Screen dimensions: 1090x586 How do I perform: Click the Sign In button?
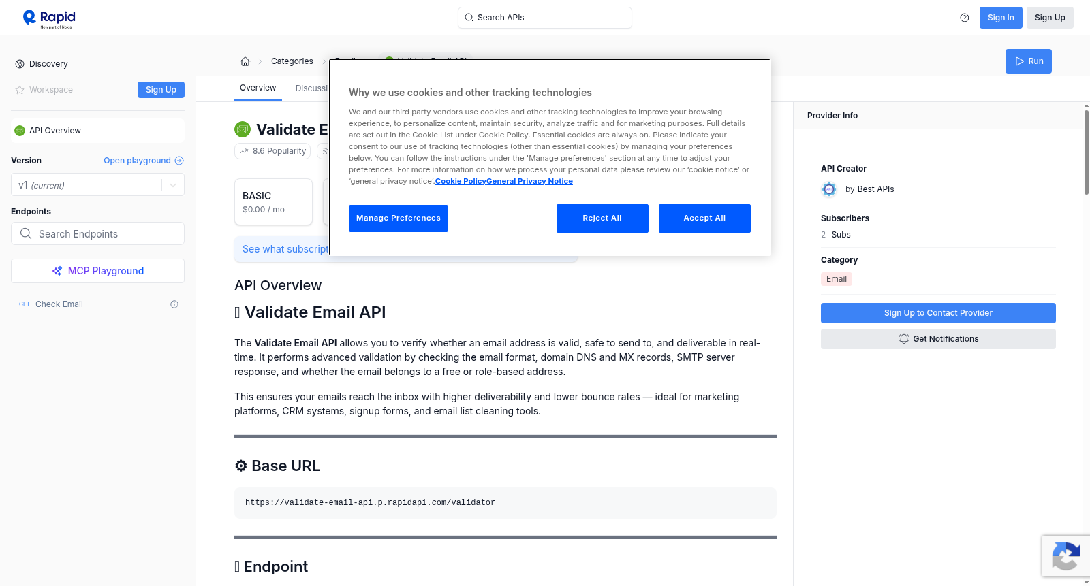click(x=1001, y=18)
